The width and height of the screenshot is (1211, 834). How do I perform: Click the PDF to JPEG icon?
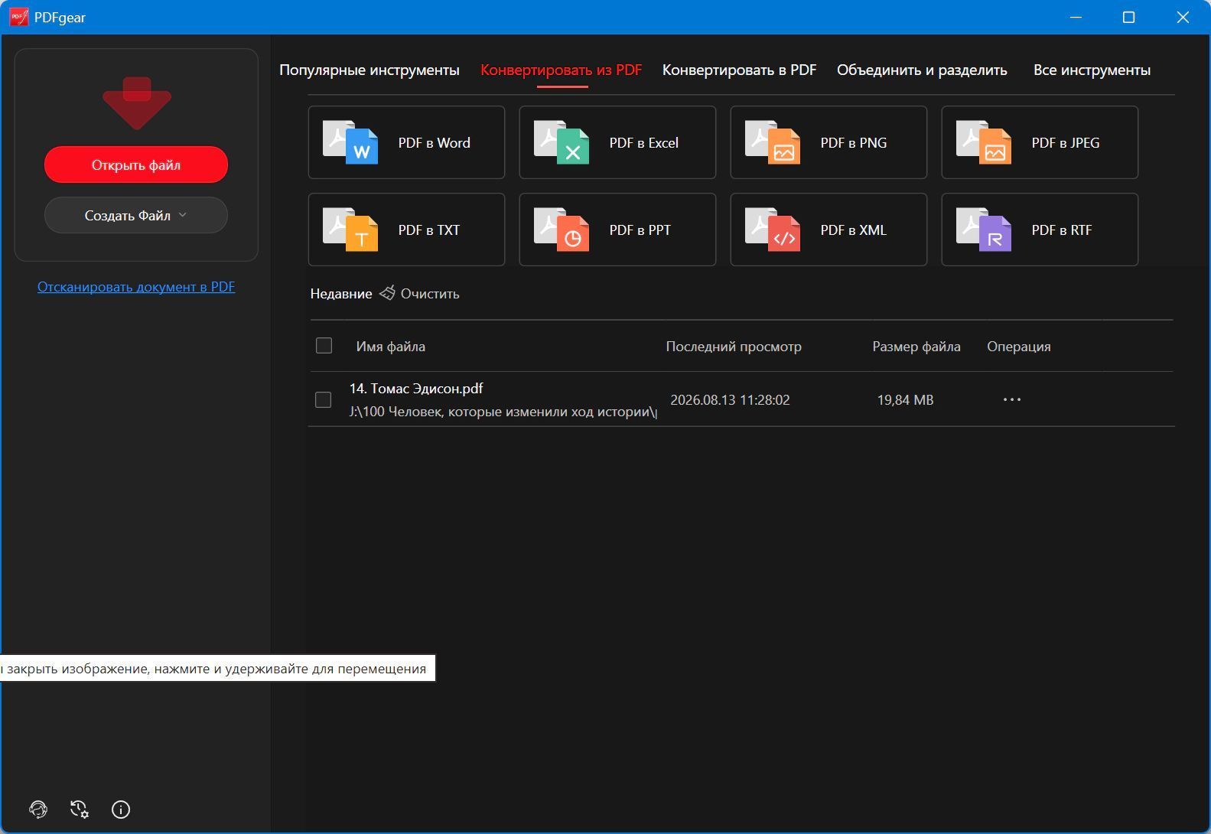click(x=984, y=142)
